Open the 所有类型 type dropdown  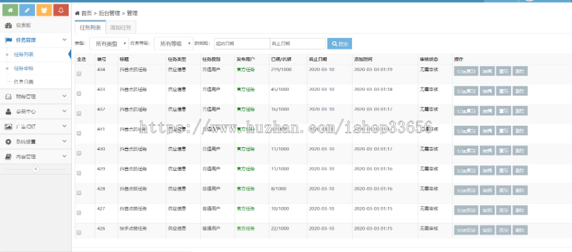[x=109, y=44]
